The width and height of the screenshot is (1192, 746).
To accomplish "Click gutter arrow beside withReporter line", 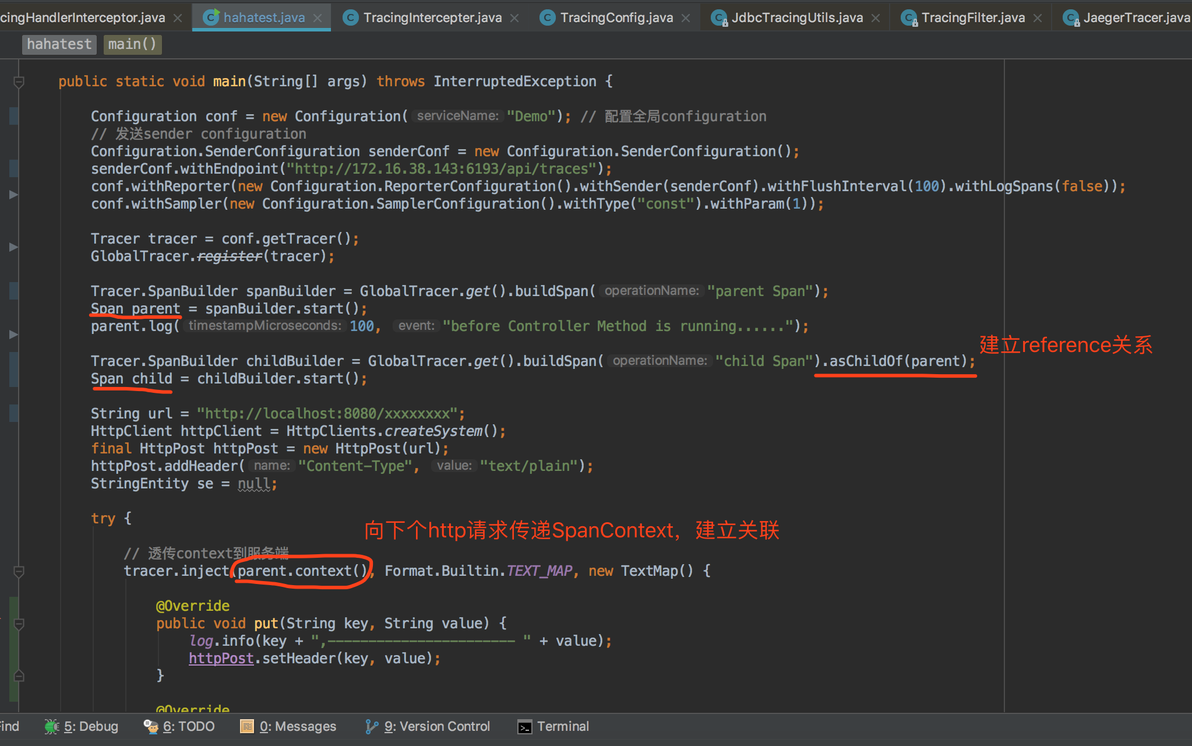I will [x=13, y=195].
